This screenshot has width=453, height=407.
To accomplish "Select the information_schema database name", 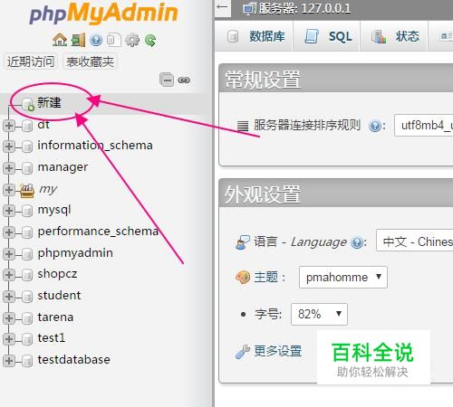I will point(95,146).
